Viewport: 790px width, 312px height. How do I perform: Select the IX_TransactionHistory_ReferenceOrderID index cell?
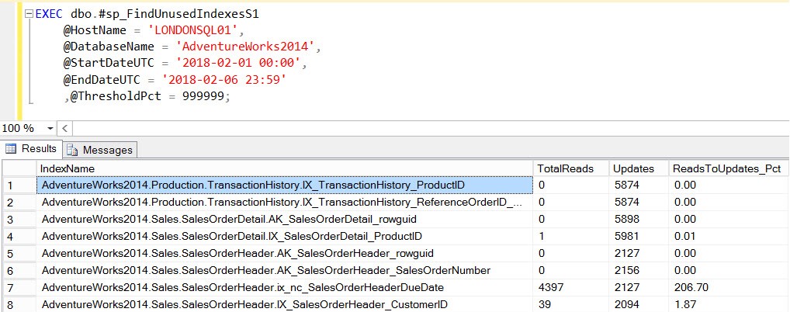(285, 203)
